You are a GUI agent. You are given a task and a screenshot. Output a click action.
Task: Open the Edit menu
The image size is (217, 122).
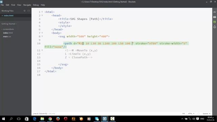7,5
